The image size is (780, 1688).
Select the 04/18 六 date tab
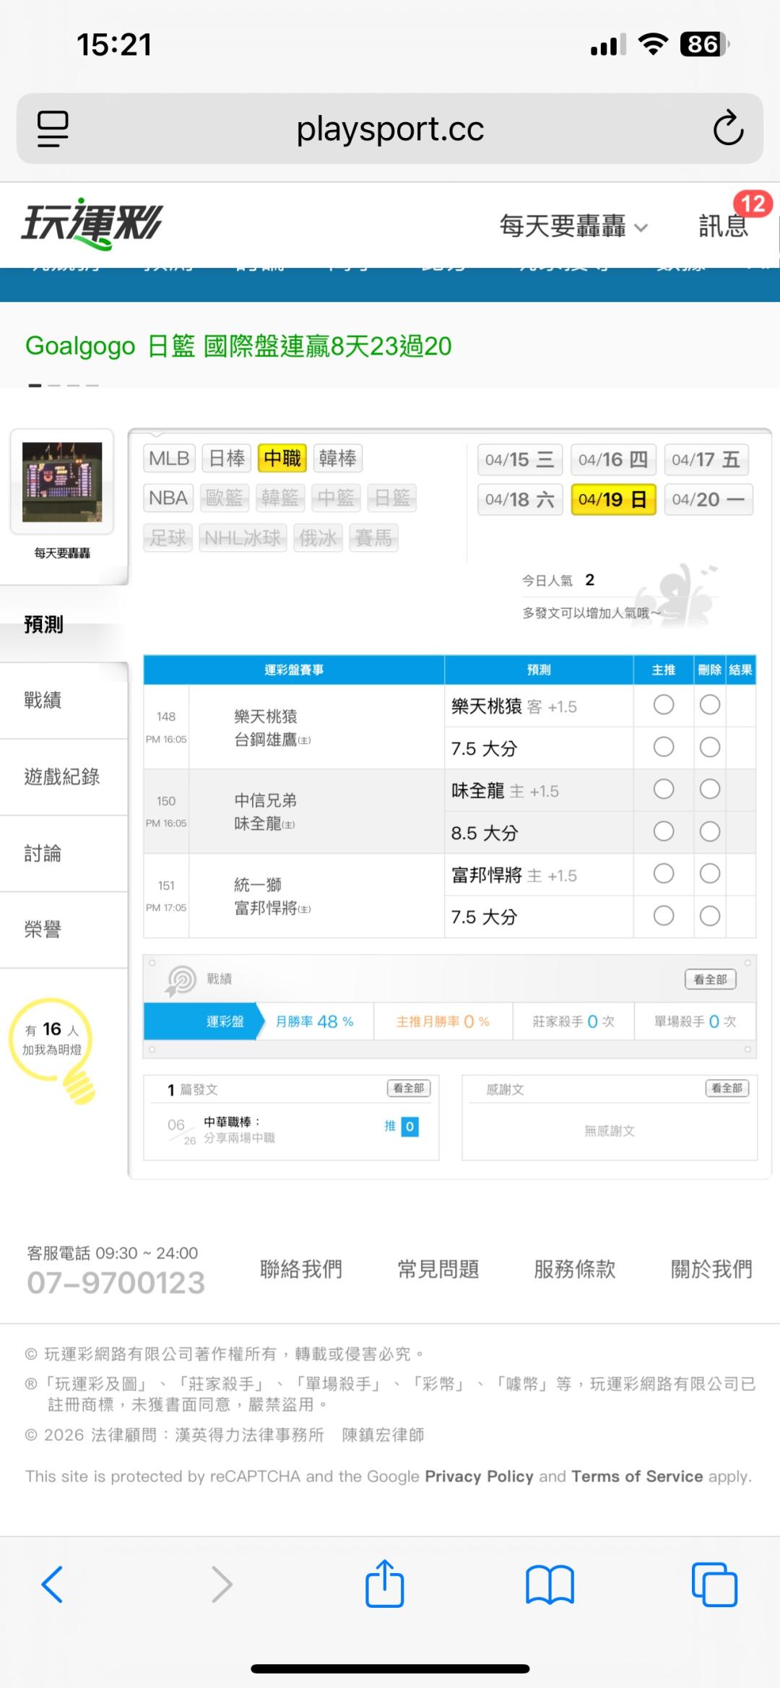pyautogui.click(x=519, y=499)
